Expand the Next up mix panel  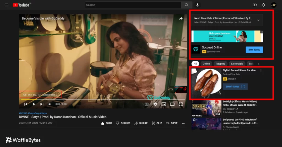(258, 20)
